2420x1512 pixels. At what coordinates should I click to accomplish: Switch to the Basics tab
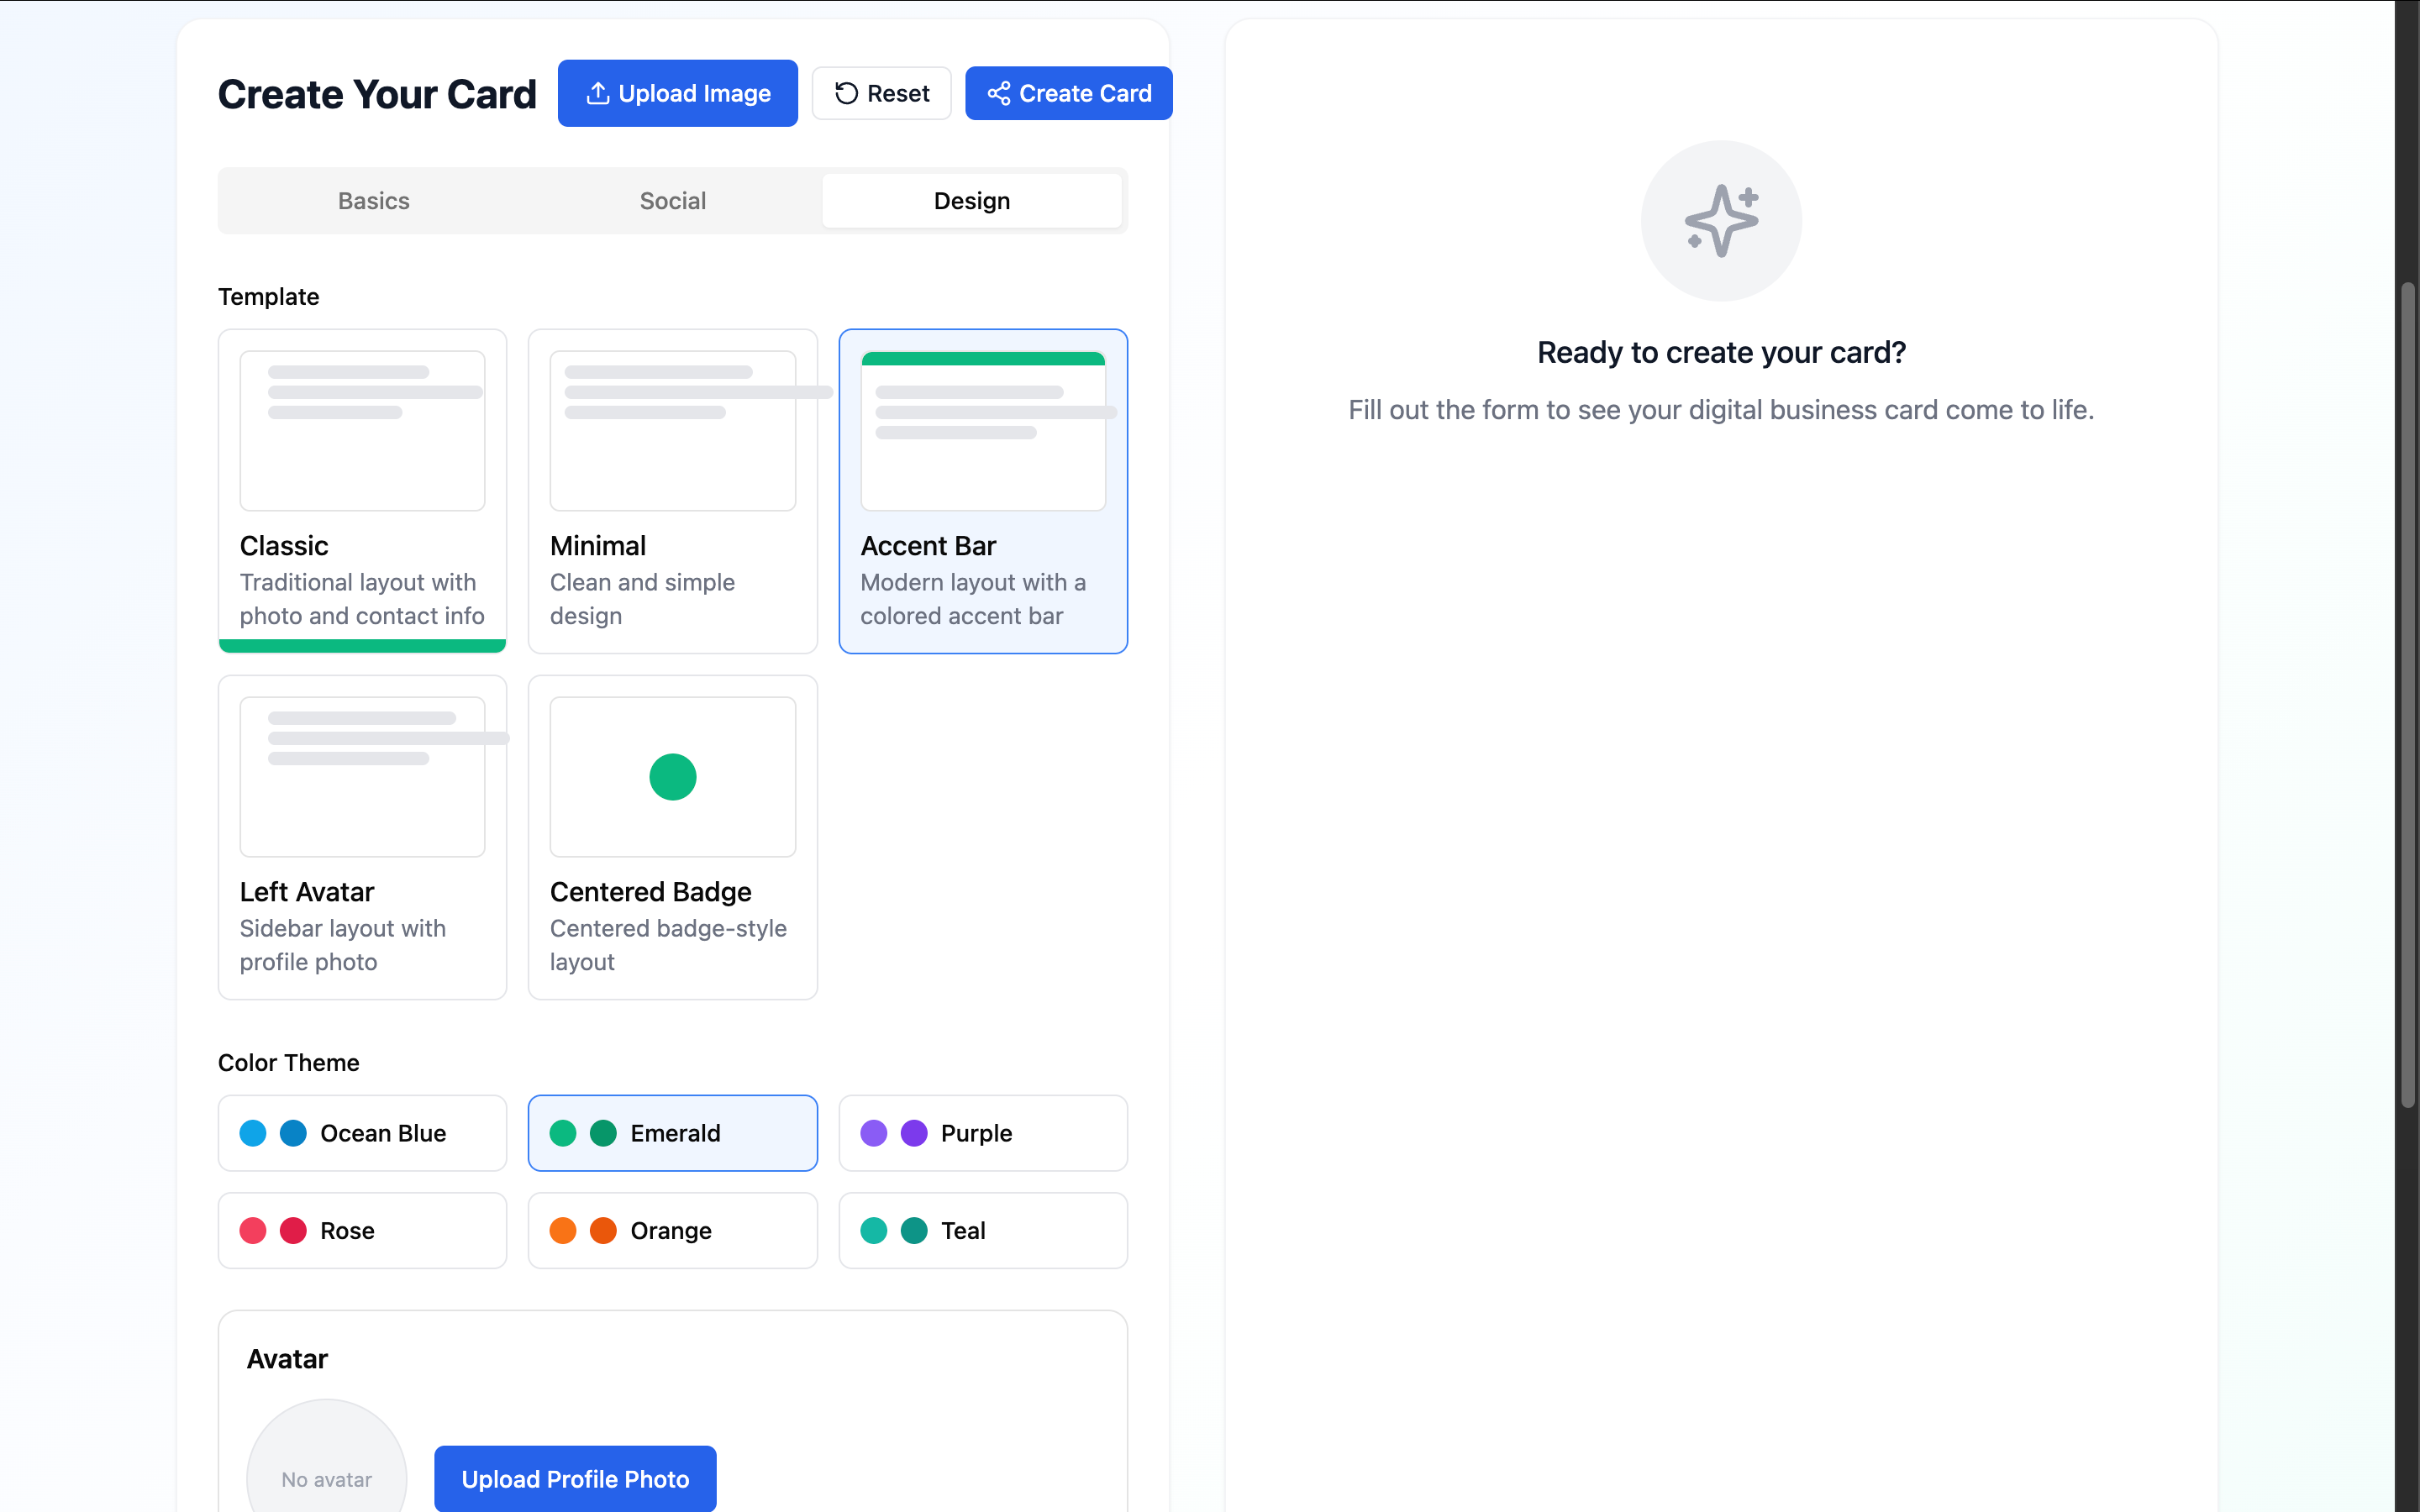pos(373,201)
